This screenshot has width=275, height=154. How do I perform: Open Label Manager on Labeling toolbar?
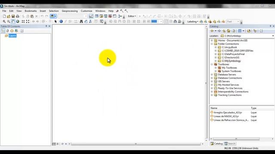click(201, 21)
